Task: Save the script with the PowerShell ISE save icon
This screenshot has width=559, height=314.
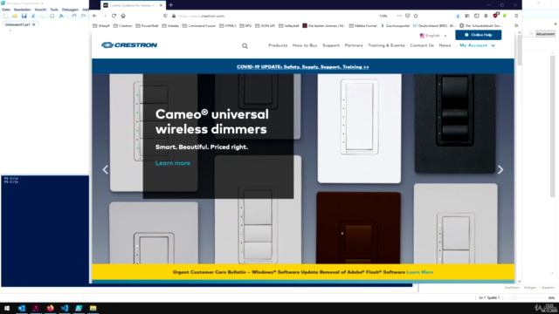Action: (24, 16)
